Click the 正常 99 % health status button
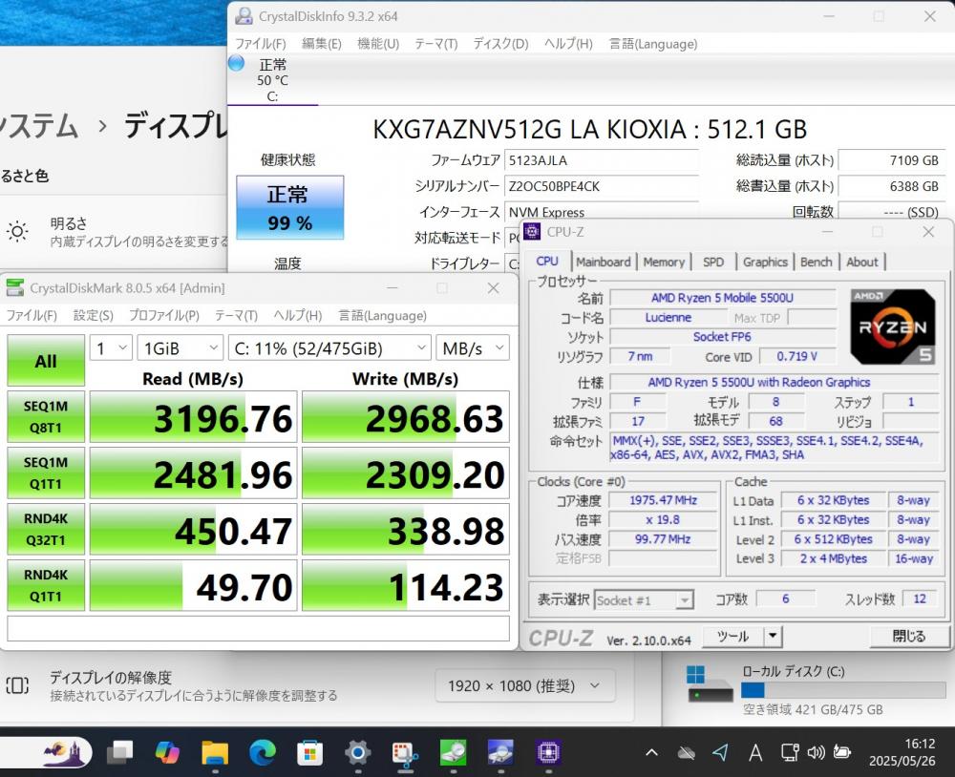955x777 pixels. (290, 208)
